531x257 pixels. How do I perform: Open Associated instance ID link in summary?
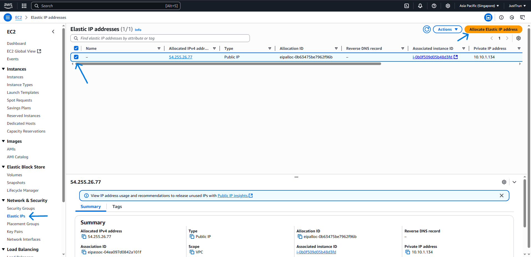coord(316,252)
